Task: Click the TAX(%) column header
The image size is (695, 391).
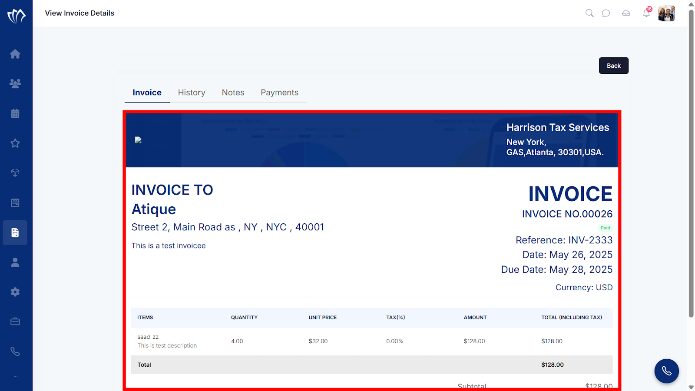Action: click(396, 318)
